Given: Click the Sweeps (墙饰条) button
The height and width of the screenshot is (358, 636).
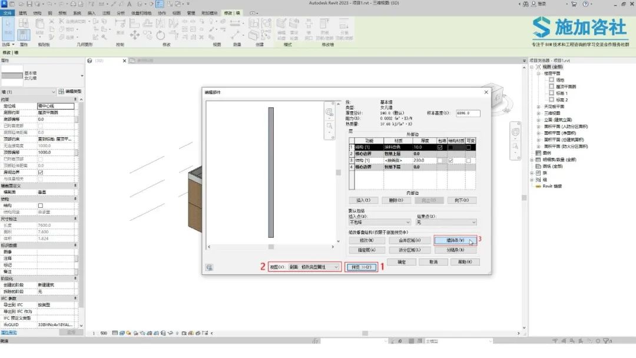Looking at the screenshot, I should click(455, 240).
